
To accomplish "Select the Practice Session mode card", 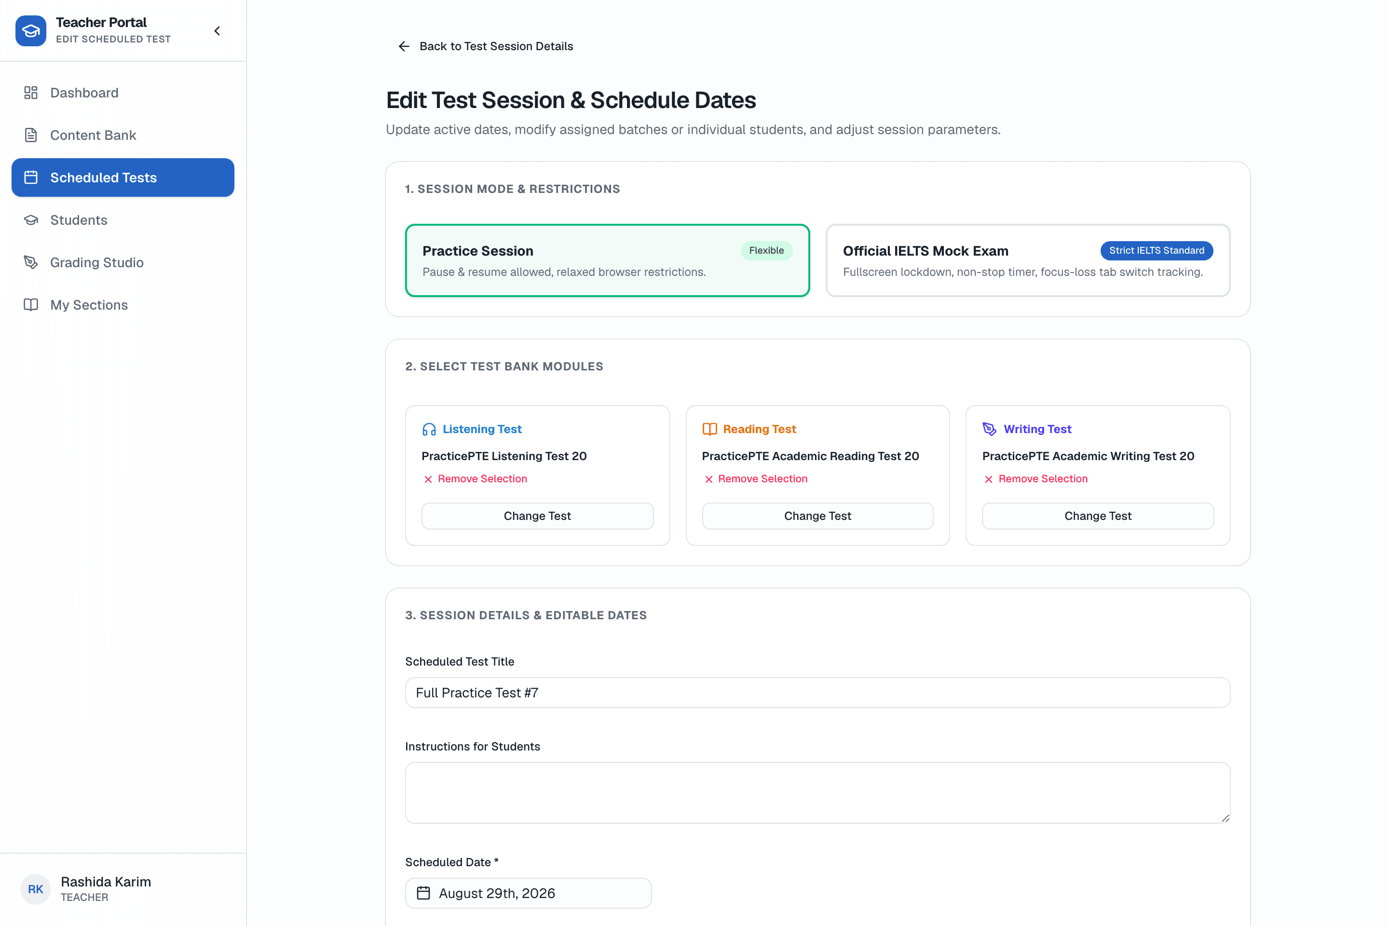I will click(x=607, y=260).
